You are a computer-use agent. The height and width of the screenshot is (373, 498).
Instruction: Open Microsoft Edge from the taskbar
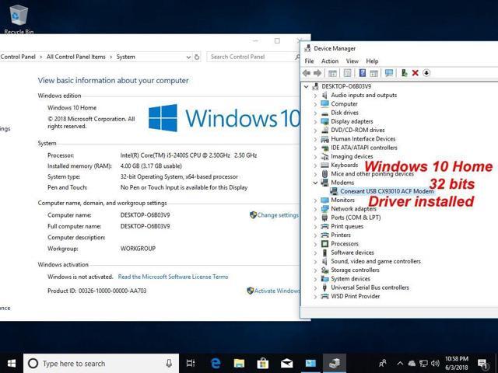(x=216, y=363)
